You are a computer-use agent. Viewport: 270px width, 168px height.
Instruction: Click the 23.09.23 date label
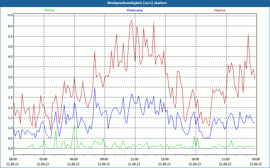pyautogui.click(x=255, y=164)
